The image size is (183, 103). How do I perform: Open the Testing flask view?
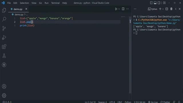tap(4, 56)
